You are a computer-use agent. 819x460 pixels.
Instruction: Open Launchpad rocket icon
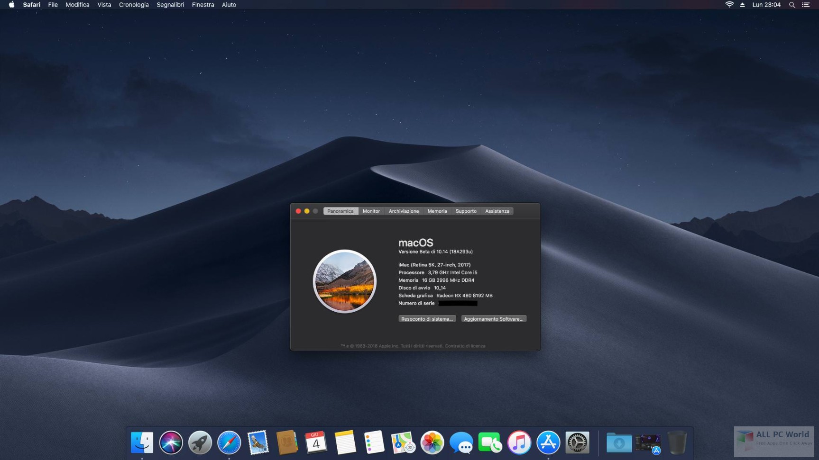200,443
